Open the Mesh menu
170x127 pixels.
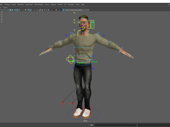pyautogui.click(x=14, y=5)
